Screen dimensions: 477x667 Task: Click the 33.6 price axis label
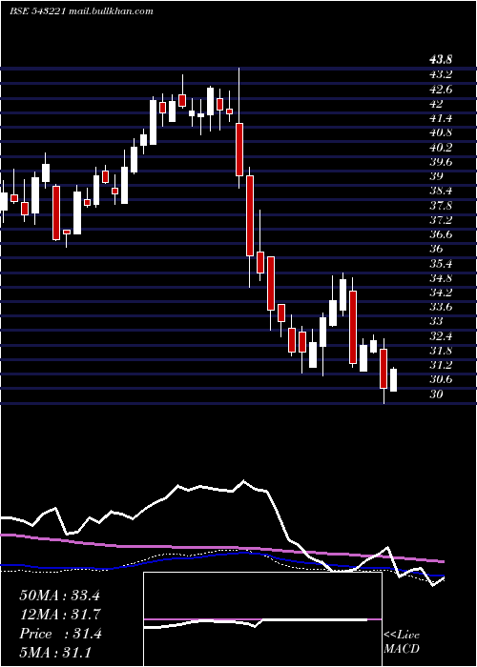(441, 307)
